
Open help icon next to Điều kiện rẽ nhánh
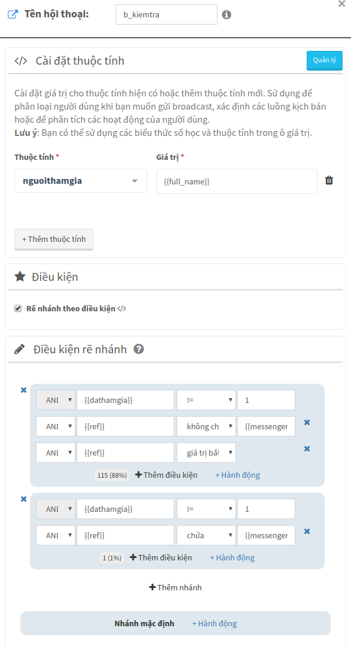tap(139, 350)
